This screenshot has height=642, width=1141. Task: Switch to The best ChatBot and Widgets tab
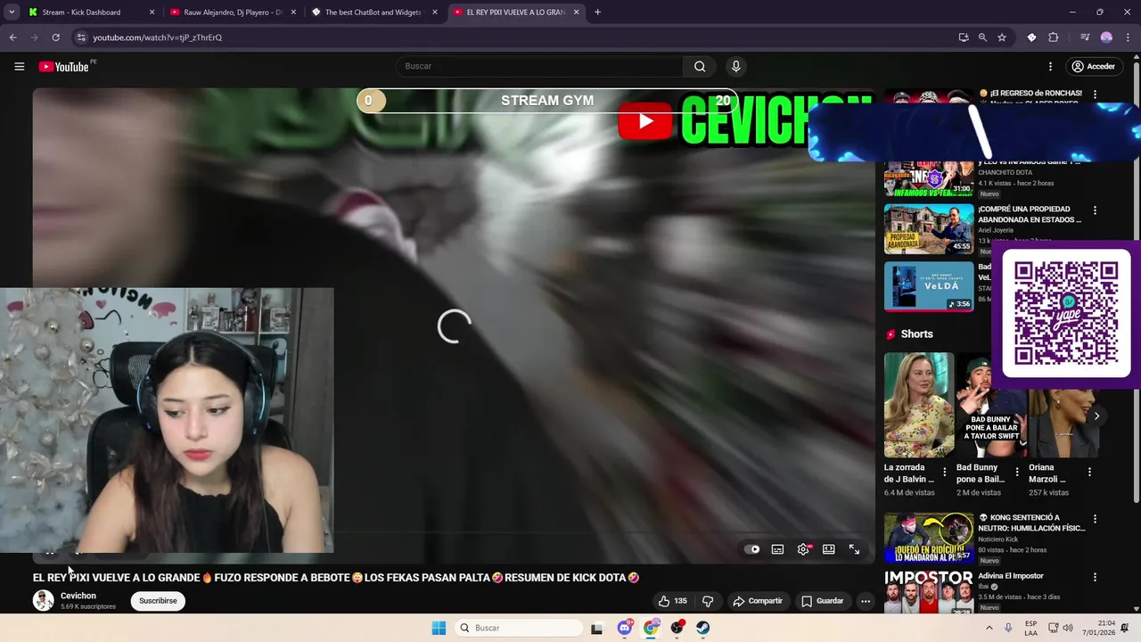coord(373,12)
